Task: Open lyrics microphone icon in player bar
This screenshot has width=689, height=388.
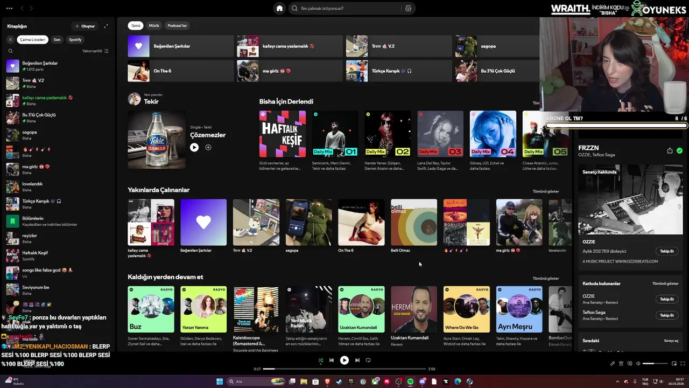Action: tap(613, 363)
